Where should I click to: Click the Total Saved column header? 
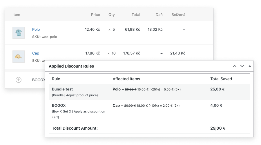221,79
